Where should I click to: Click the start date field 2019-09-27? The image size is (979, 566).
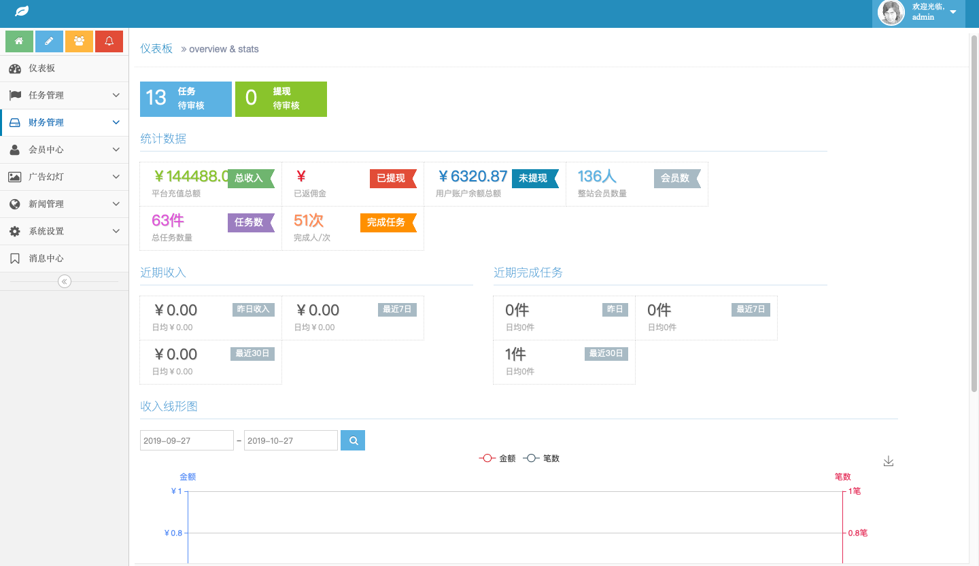pyautogui.click(x=186, y=440)
